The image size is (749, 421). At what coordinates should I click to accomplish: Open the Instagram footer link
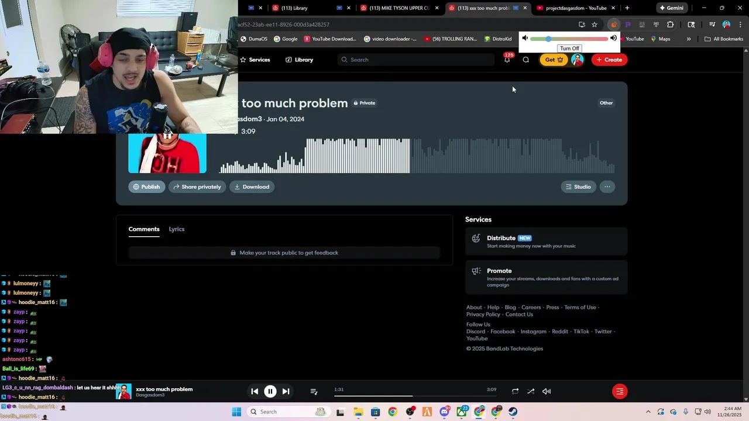coord(533,332)
